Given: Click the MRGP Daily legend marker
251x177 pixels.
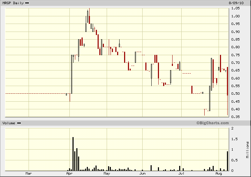Looking at the screenshot, I should (27, 3).
